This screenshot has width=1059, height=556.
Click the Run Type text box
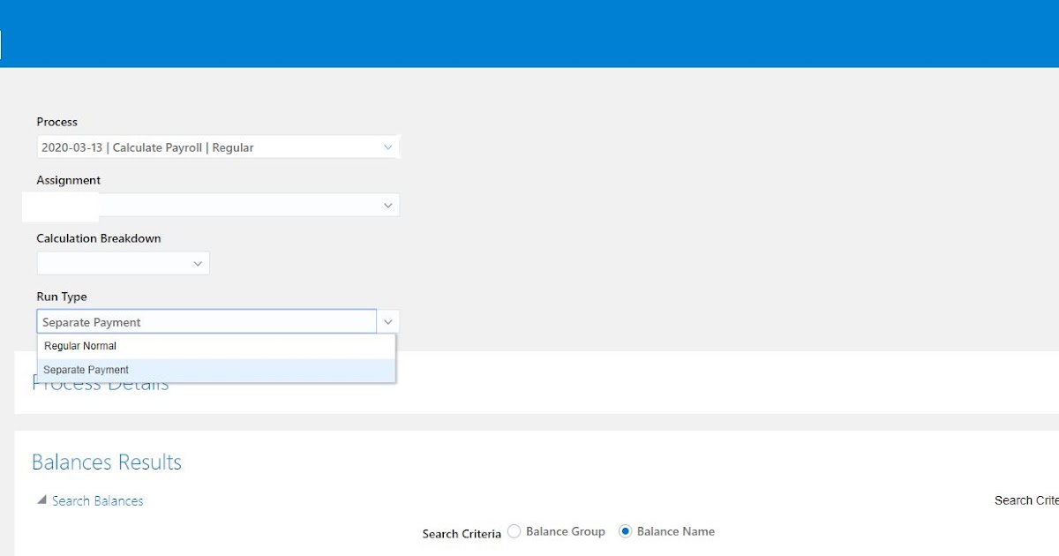pyautogui.click(x=203, y=321)
